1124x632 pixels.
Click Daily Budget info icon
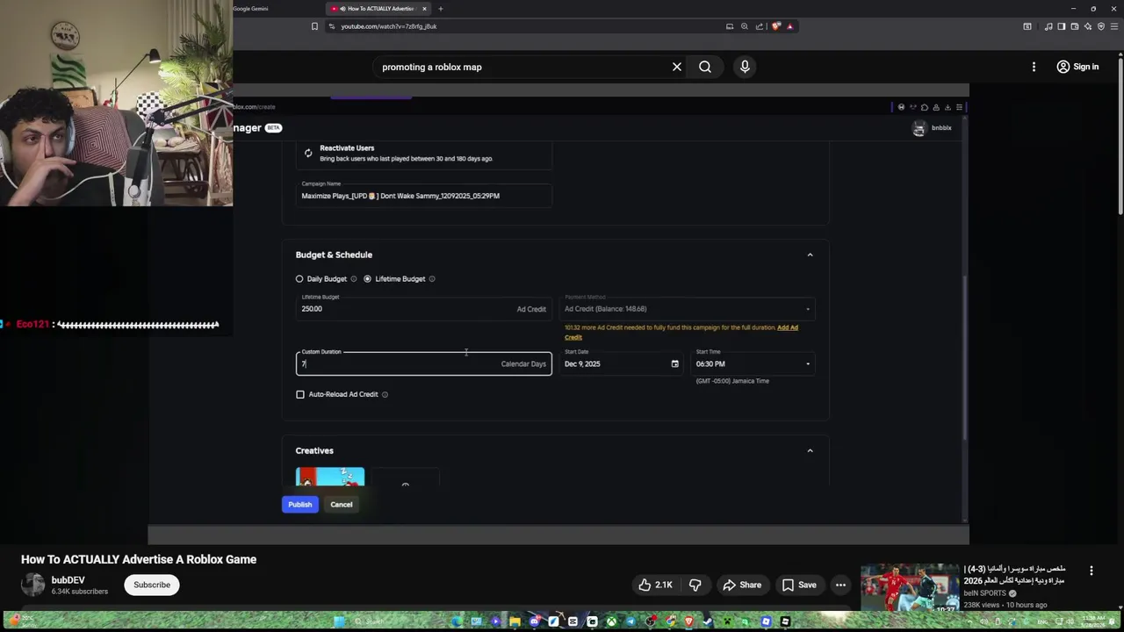click(354, 279)
